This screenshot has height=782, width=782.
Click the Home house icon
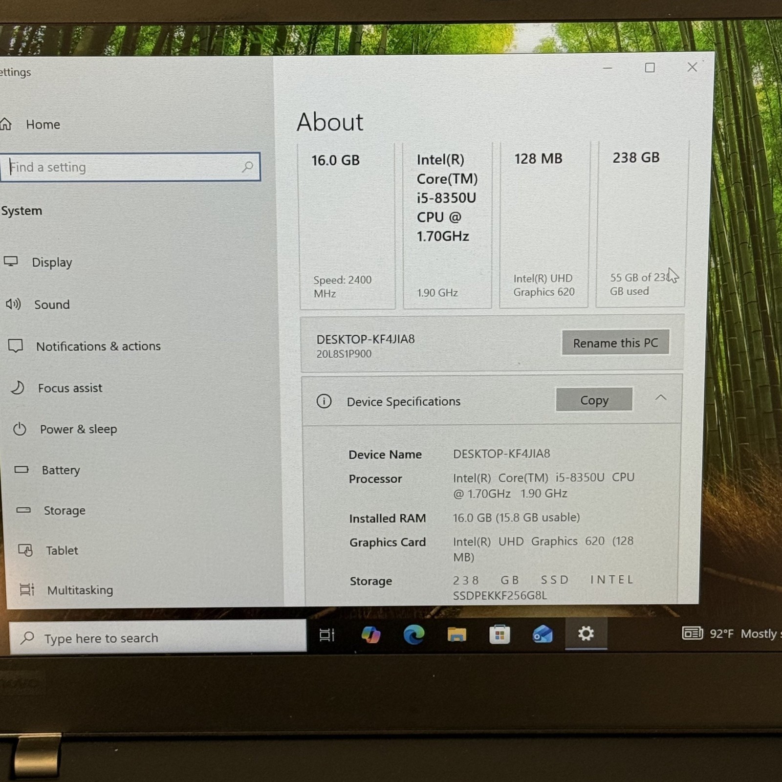click(6, 124)
